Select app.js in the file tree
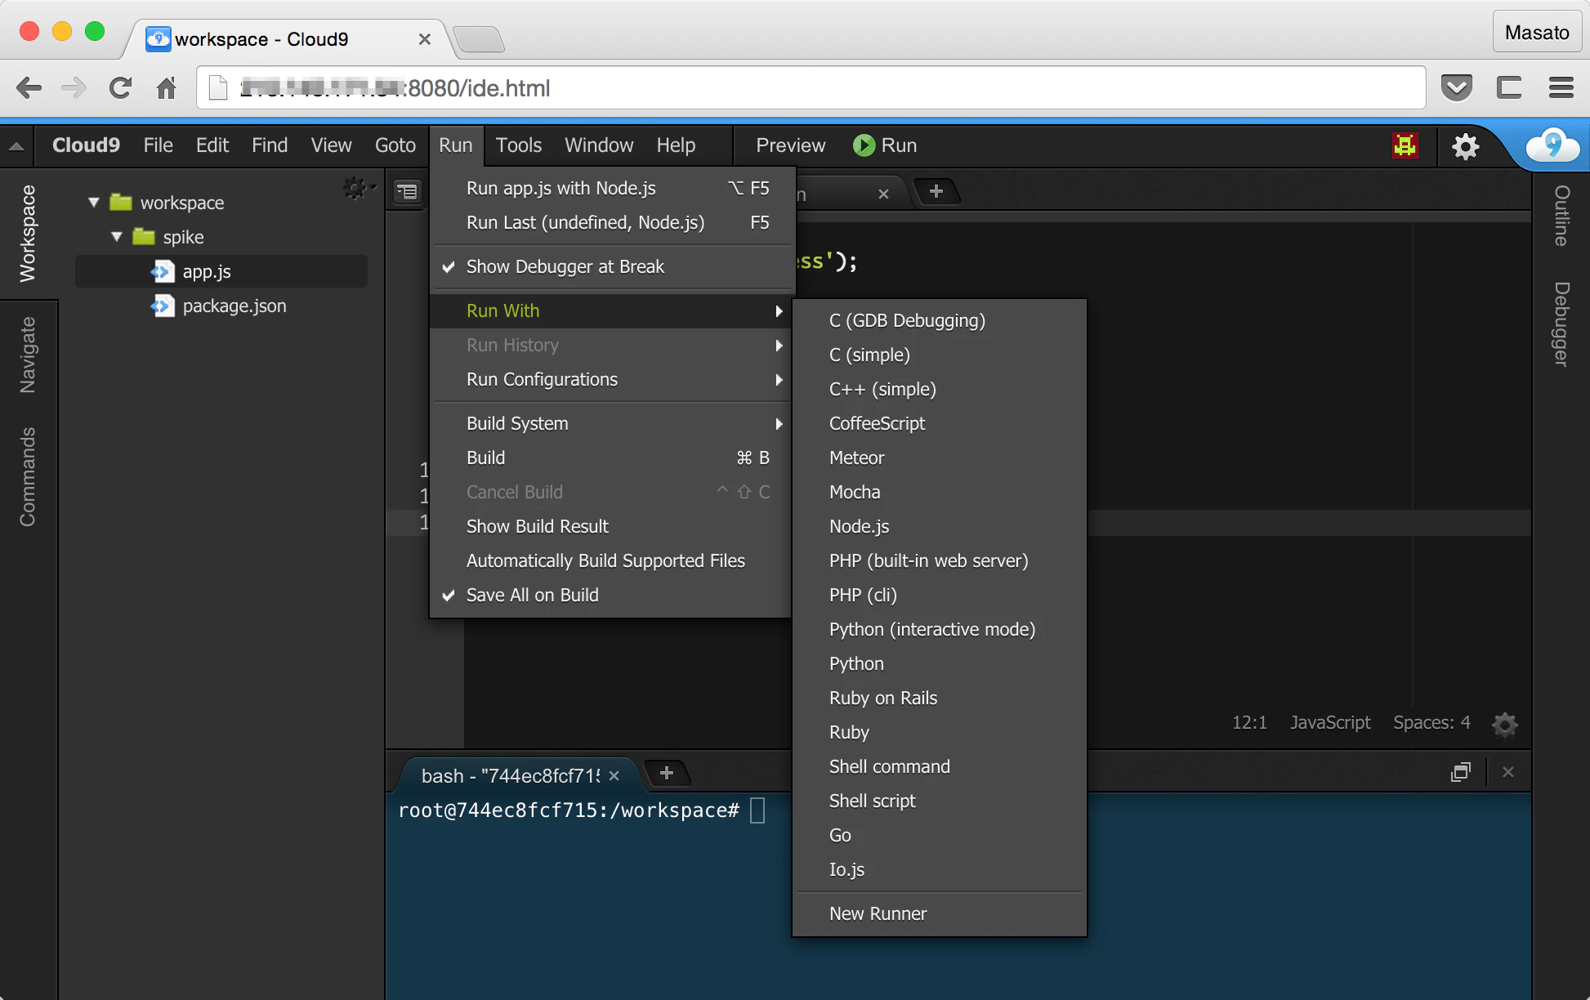 pos(221,271)
